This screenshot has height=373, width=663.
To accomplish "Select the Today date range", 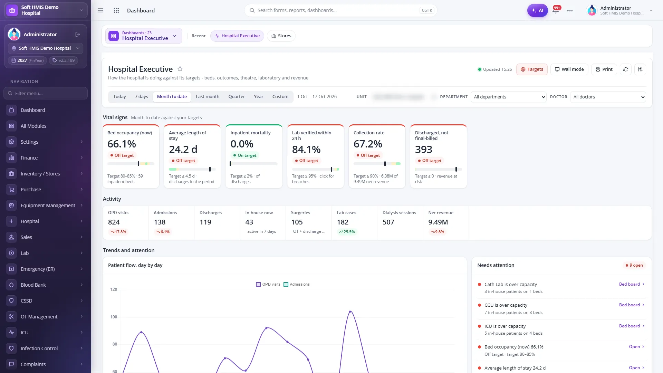I will tap(119, 97).
